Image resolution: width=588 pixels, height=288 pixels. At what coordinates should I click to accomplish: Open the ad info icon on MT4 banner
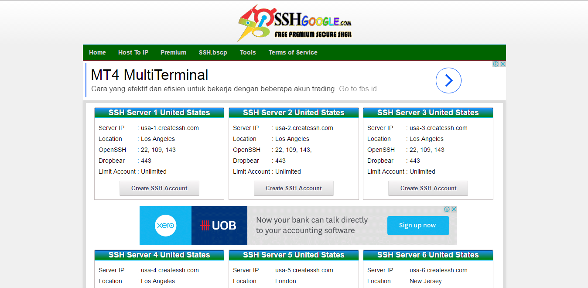tap(496, 64)
